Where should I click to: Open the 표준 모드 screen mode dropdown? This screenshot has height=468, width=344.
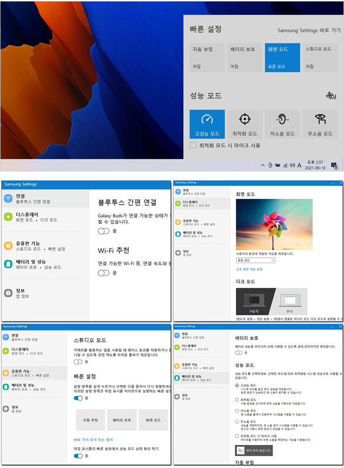(x=255, y=260)
